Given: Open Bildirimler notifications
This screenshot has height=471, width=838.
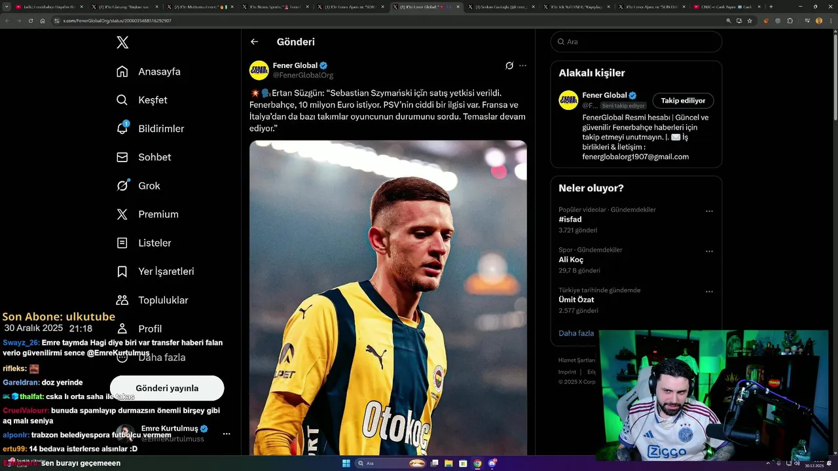Looking at the screenshot, I should click(x=150, y=129).
